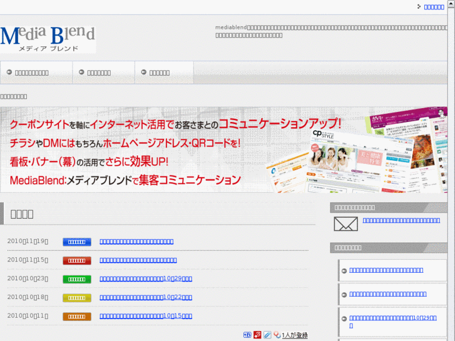This screenshot has width=455, height=341.
Task: Open the first link in the sidebar recent-entries list
Action: tap(386, 270)
